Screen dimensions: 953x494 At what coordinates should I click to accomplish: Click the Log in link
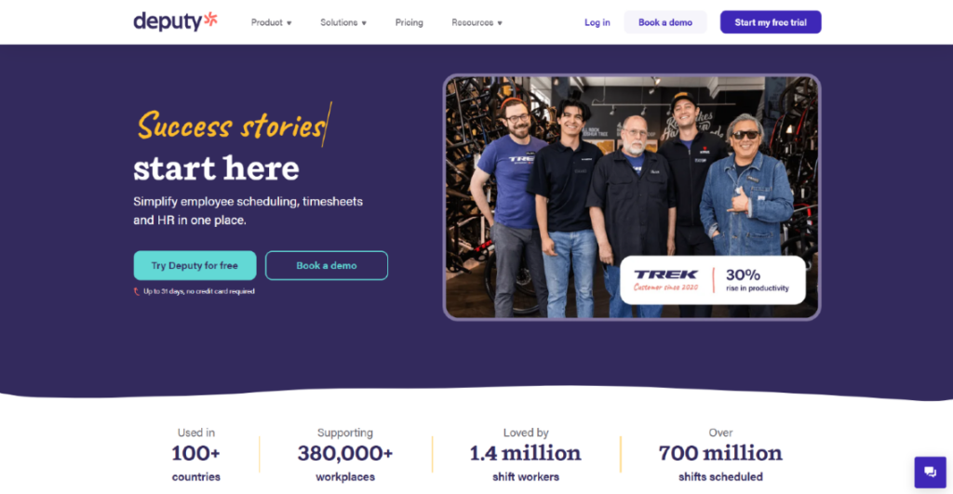point(597,22)
